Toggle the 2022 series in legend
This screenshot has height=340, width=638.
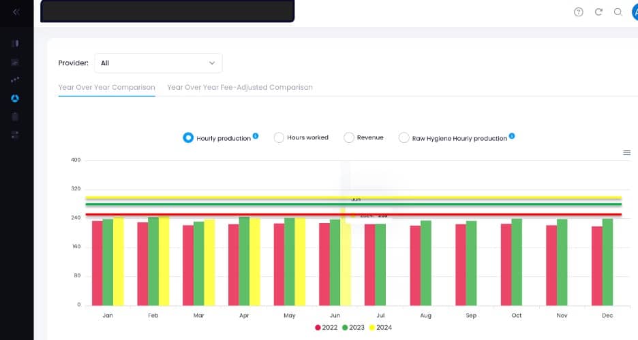click(x=327, y=328)
